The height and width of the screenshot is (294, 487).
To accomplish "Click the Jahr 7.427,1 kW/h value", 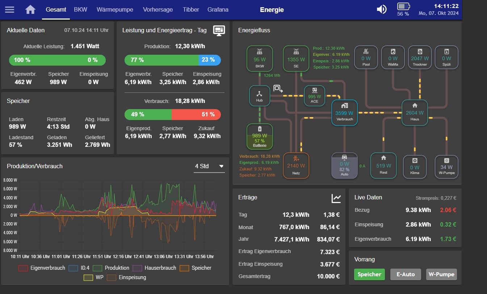I will point(292,239).
